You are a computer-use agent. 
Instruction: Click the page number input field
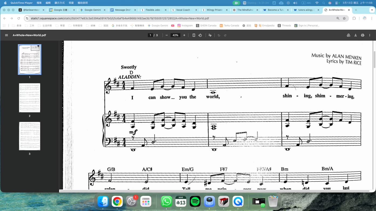pos(151,35)
